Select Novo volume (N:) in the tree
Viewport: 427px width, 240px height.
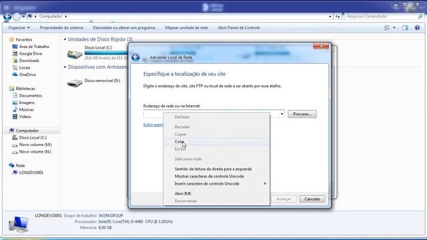(x=35, y=152)
